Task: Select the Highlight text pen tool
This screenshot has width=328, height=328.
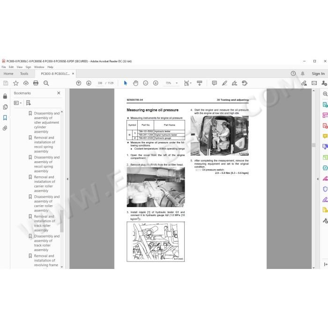Action: pyautogui.click(x=224, y=83)
